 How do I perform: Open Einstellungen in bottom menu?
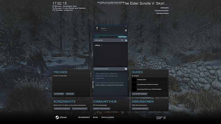(108, 118)
